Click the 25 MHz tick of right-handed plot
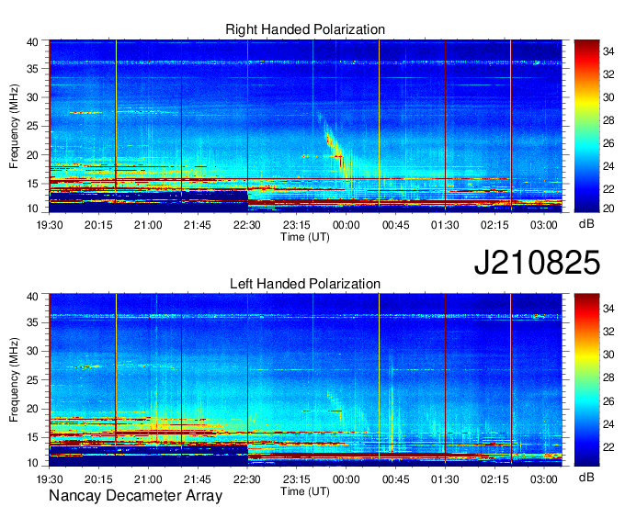 (x=32, y=126)
